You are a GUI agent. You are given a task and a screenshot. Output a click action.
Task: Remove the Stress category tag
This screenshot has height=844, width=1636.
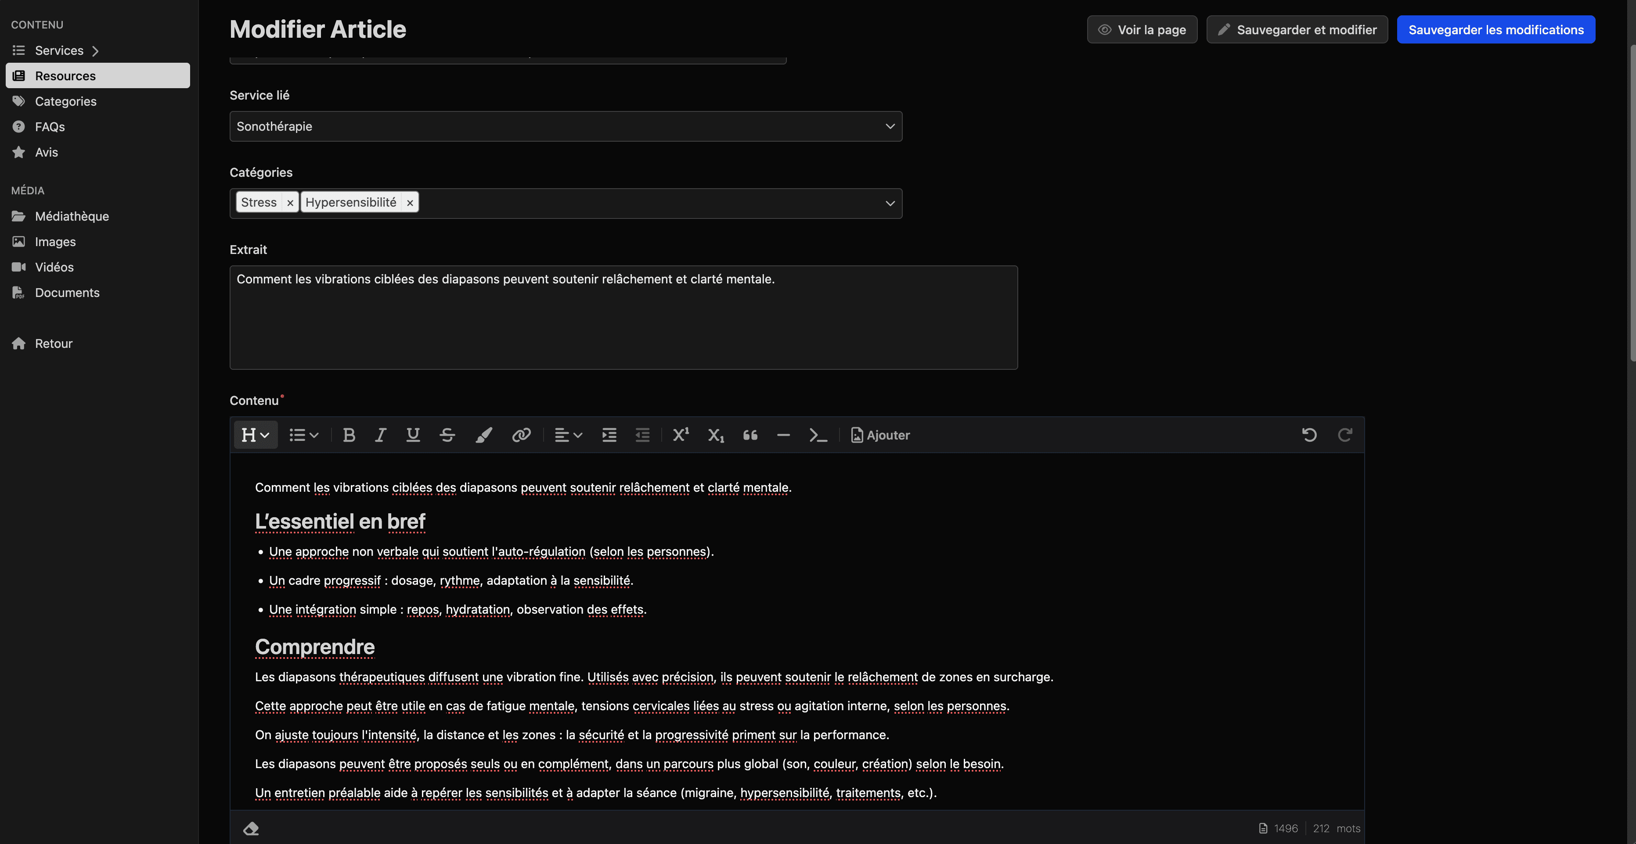click(290, 202)
